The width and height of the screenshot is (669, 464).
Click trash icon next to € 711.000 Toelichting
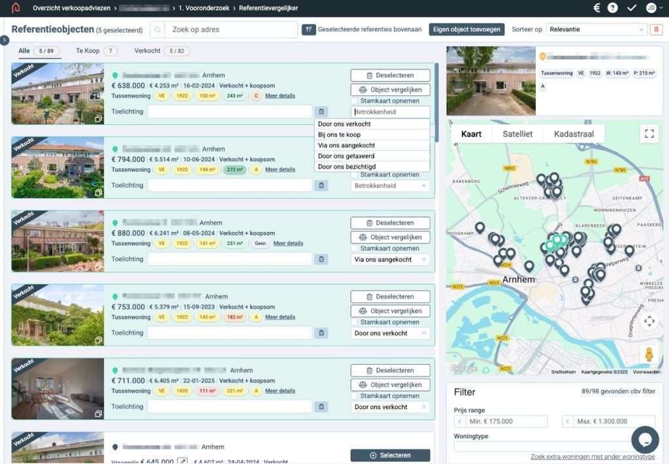point(321,406)
